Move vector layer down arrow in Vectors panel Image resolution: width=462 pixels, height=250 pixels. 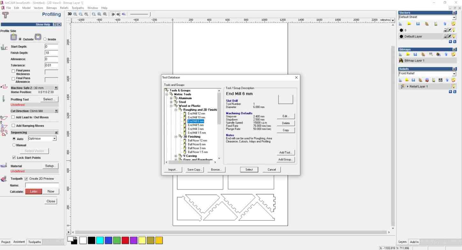pos(455,42)
